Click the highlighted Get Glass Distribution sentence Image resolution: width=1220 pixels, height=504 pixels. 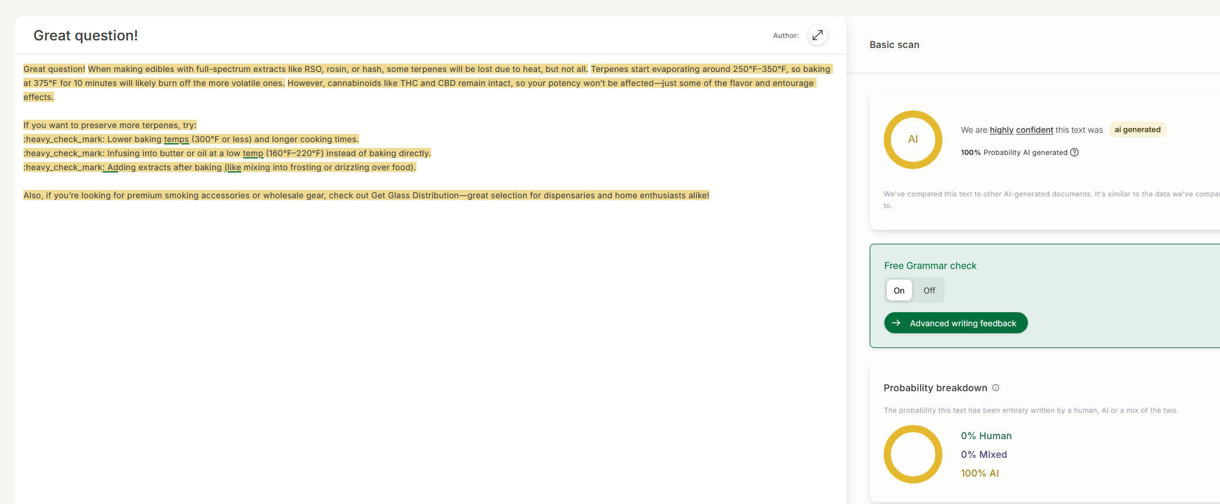366,195
